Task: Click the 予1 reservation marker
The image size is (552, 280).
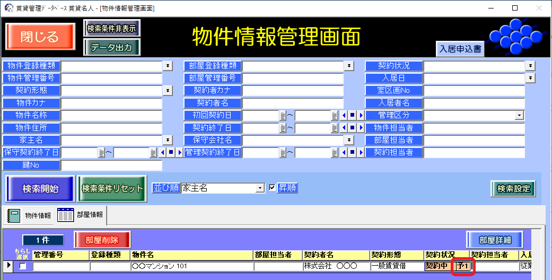Action: click(462, 266)
